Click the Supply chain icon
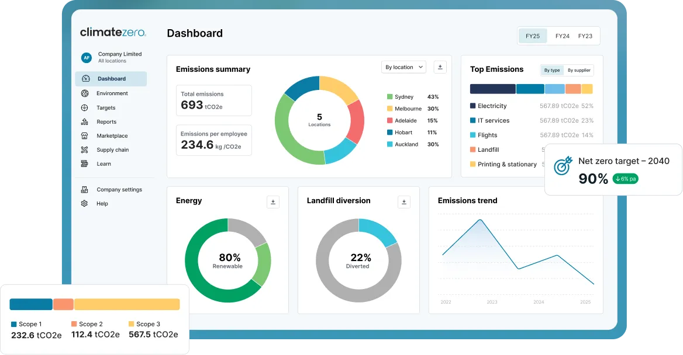 (x=85, y=149)
